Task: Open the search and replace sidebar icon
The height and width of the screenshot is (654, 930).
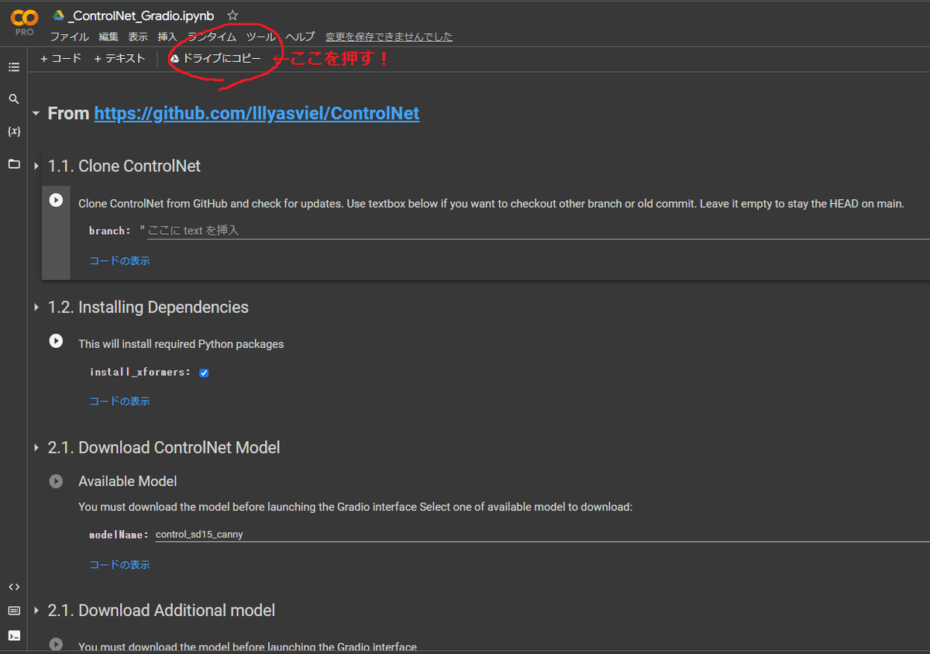Action: 14,99
